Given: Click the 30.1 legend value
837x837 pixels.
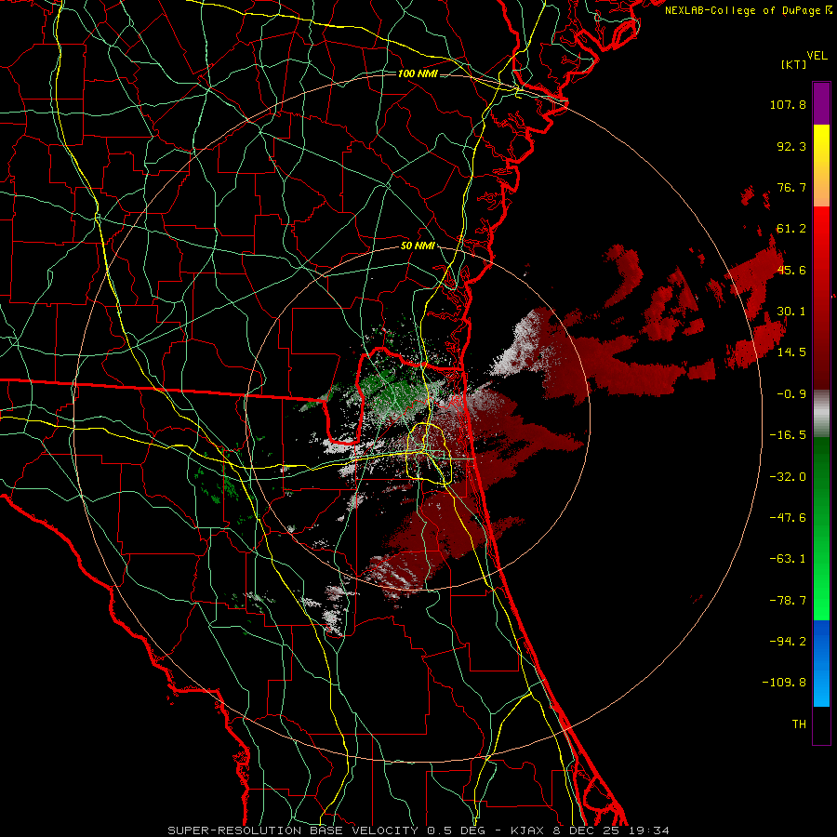Looking at the screenshot, I should click(791, 312).
